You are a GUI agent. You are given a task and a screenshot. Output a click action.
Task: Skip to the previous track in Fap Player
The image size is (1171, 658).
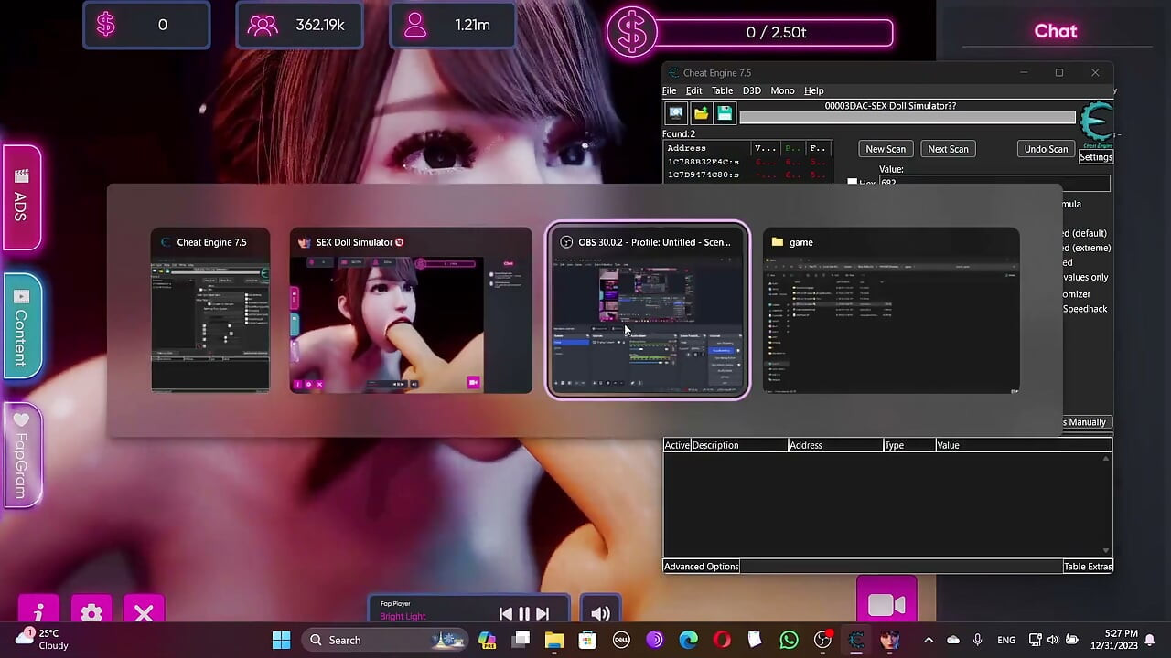tap(506, 614)
